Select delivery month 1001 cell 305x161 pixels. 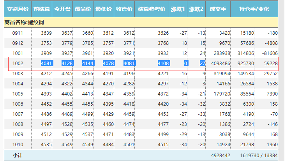18,53
